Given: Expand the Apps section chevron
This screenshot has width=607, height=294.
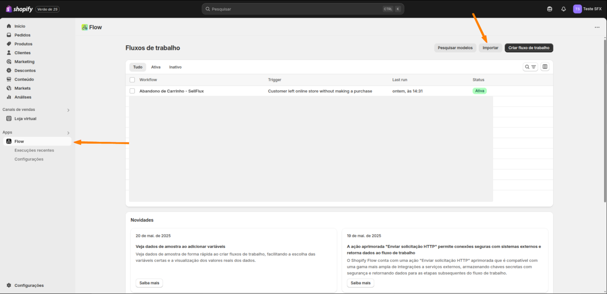Looking at the screenshot, I should [x=68, y=133].
